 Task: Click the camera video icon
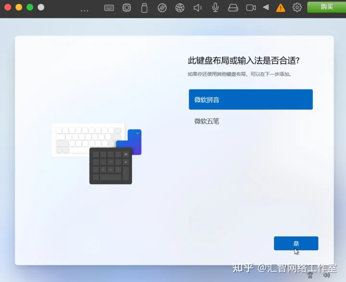(x=251, y=8)
